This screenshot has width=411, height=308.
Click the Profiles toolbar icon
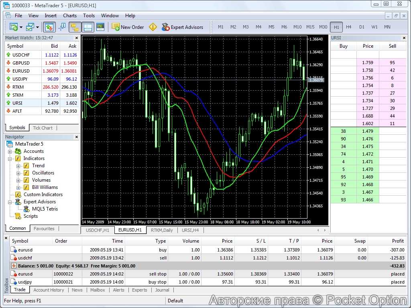click(30, 27)
